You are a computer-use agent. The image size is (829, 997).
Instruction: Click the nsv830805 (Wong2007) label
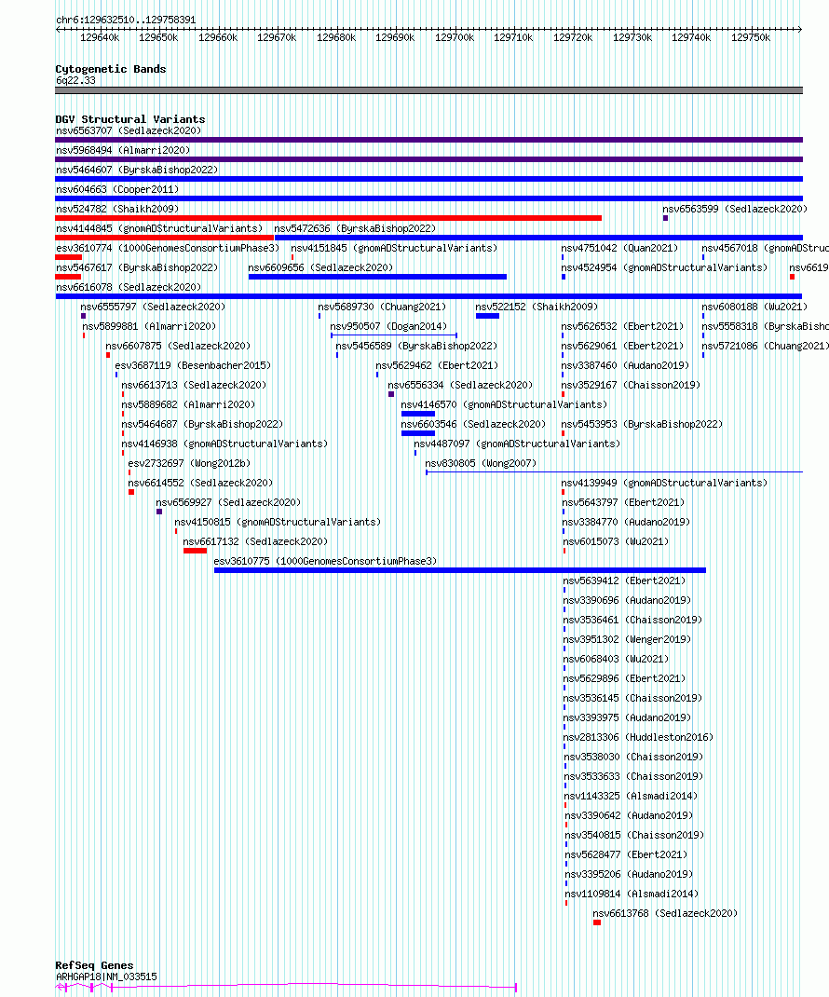tap(481, 463)
